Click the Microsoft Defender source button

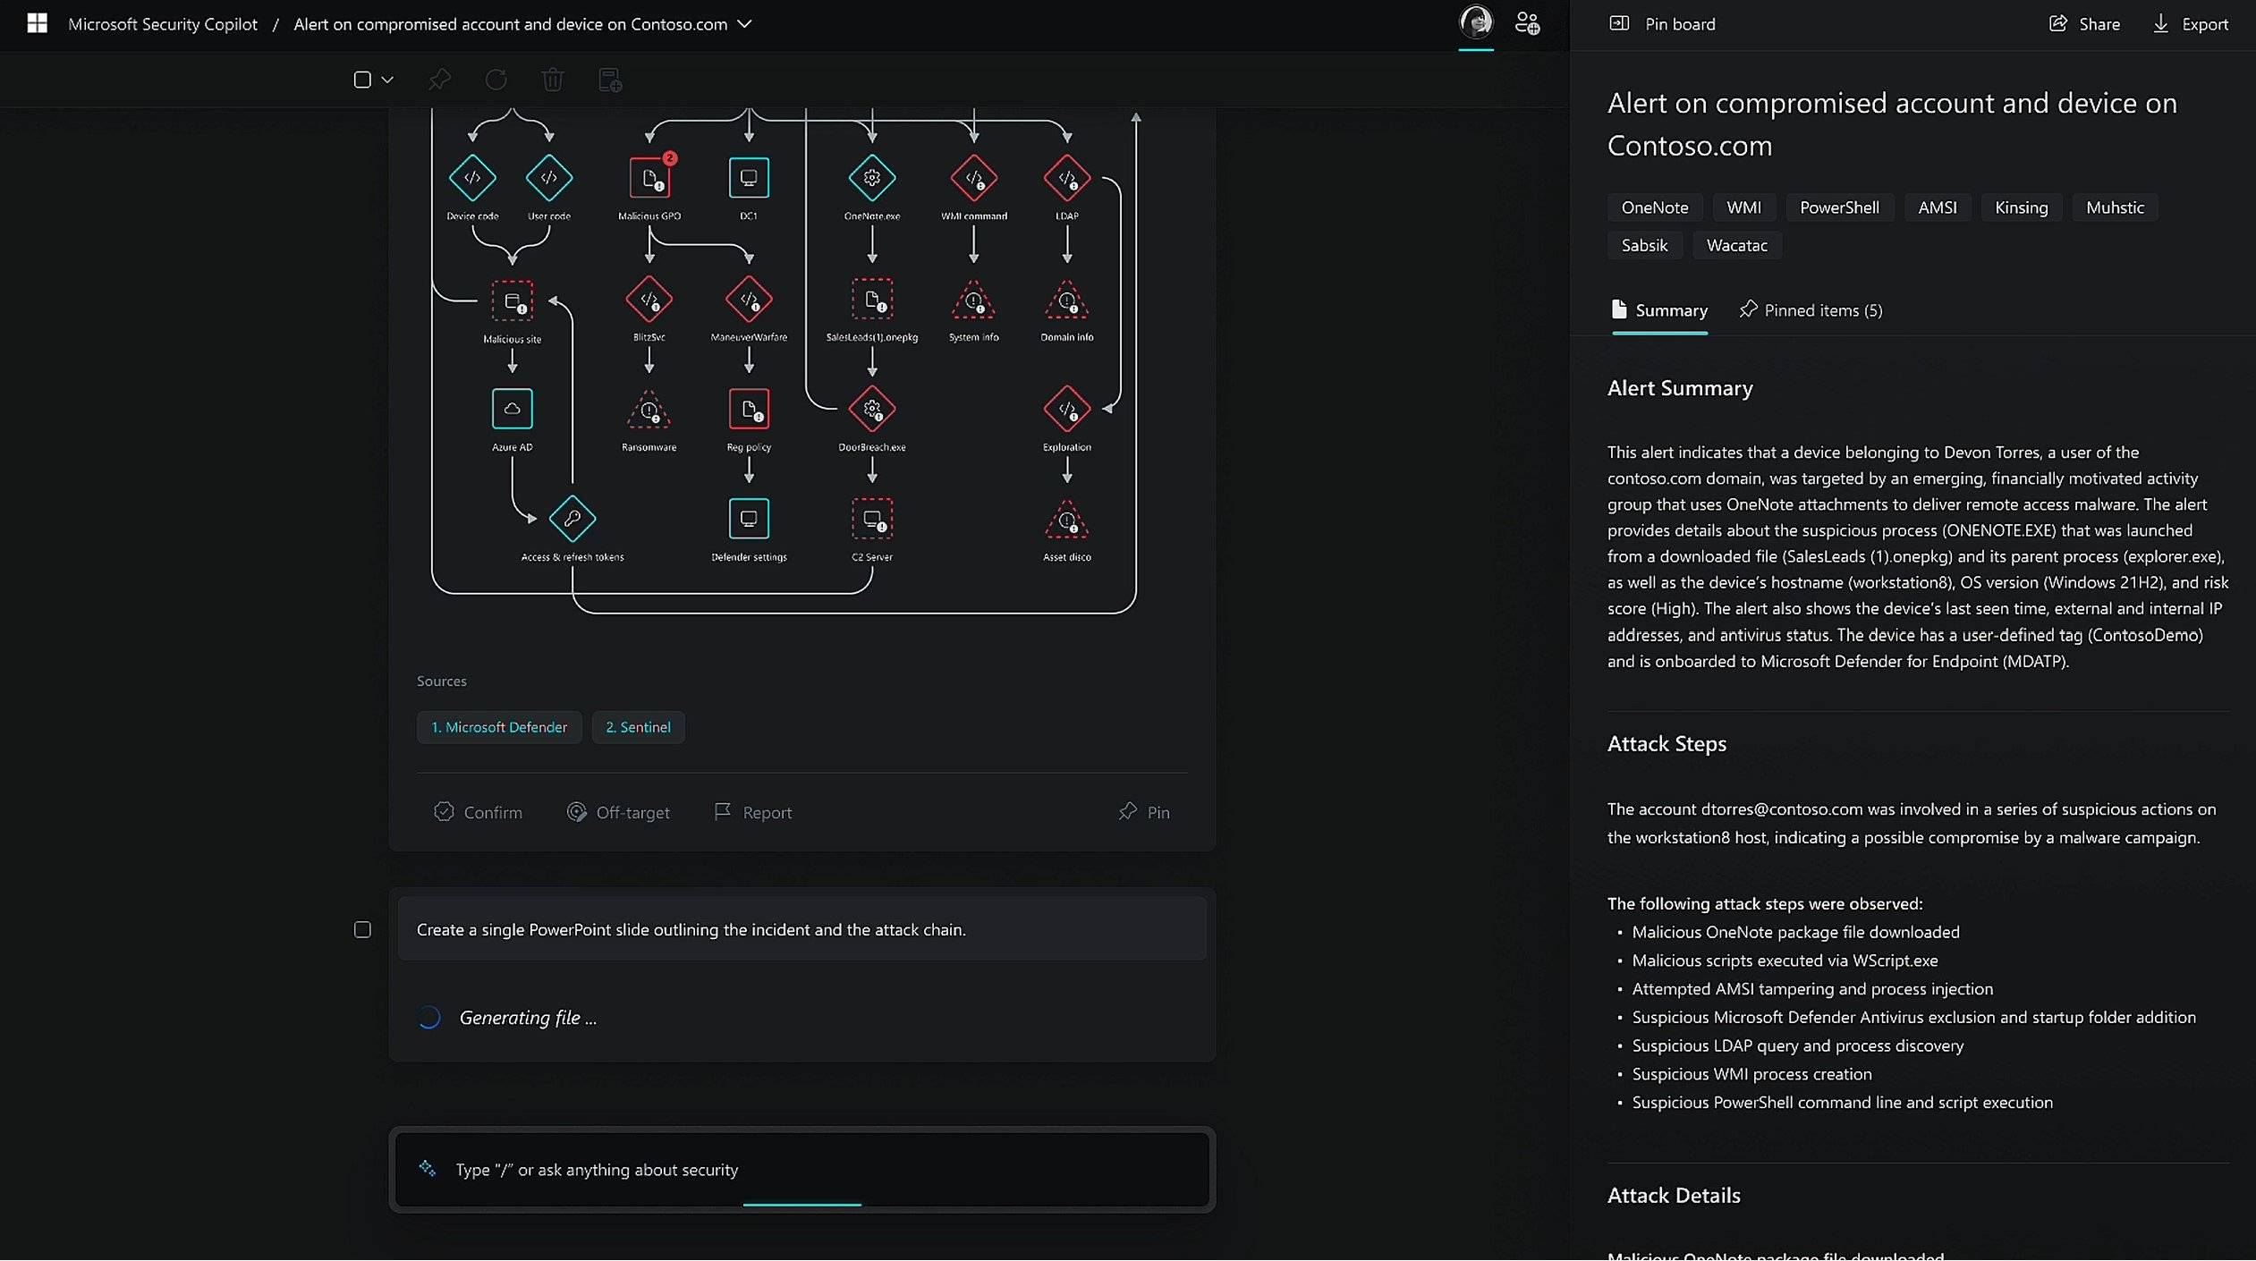[x=499, y=726]
